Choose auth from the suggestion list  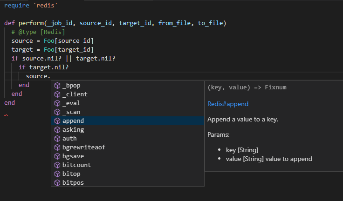click(128, 139)
